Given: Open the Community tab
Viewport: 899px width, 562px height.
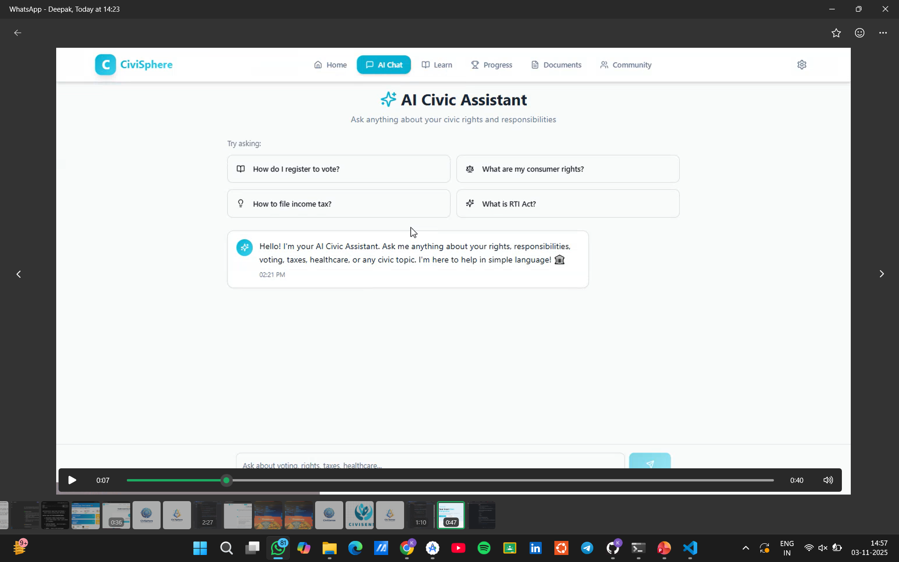Looking at the screenshot, I should point(626,65).
